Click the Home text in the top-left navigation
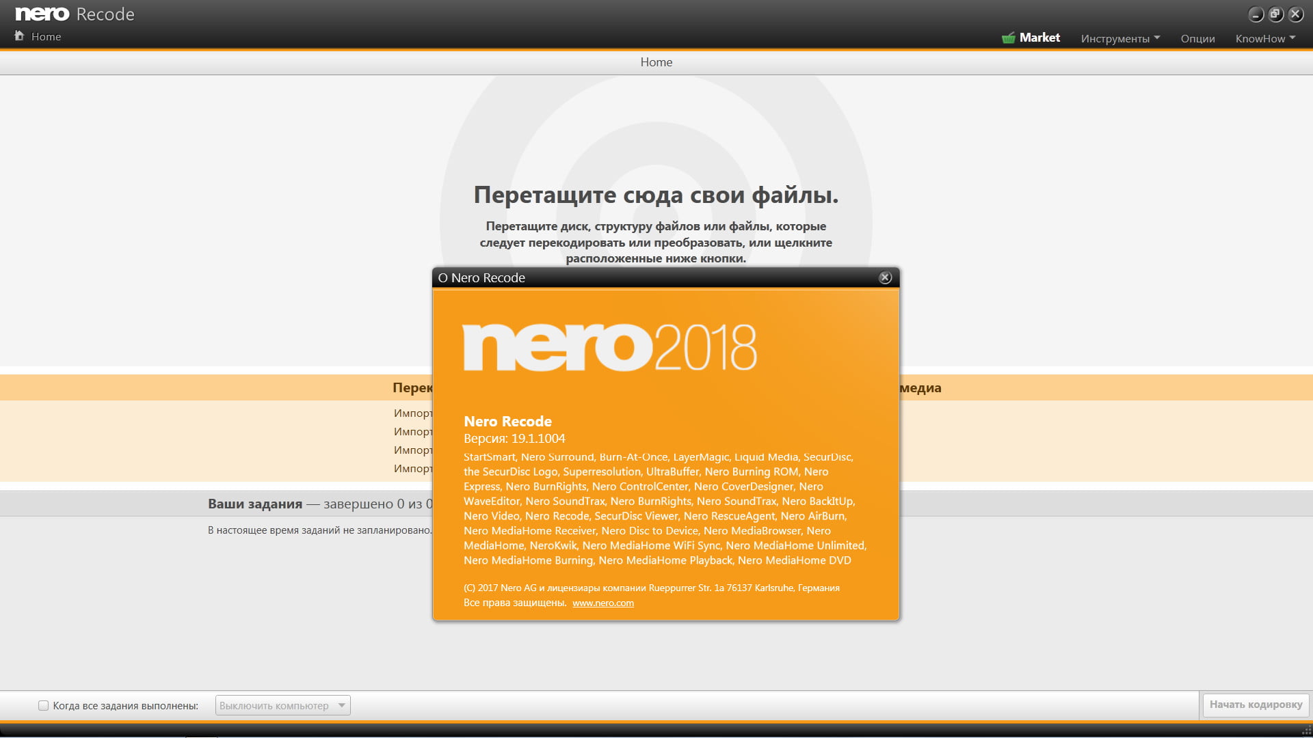Viewport: 1313px width, 738px height. tap(46, 36)
